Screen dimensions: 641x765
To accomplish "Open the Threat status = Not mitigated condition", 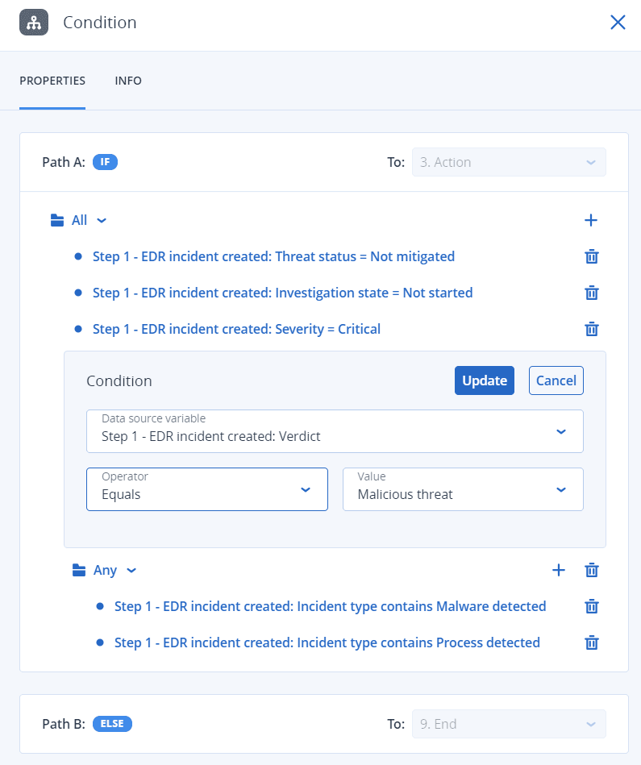I will click(273, 256).
